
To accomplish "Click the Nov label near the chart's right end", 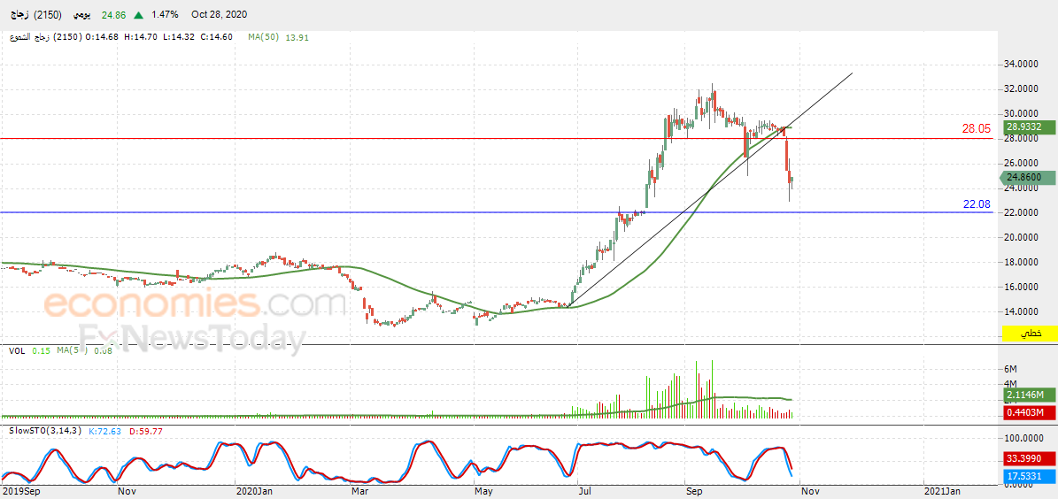I will pyautogui.click(x=809, y=492).
